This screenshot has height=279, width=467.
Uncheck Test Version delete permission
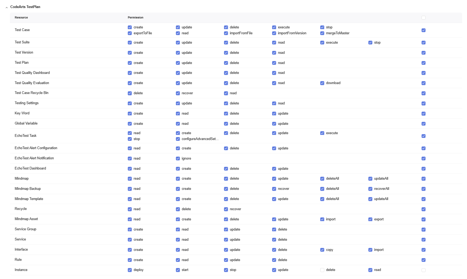coord(226,53)
